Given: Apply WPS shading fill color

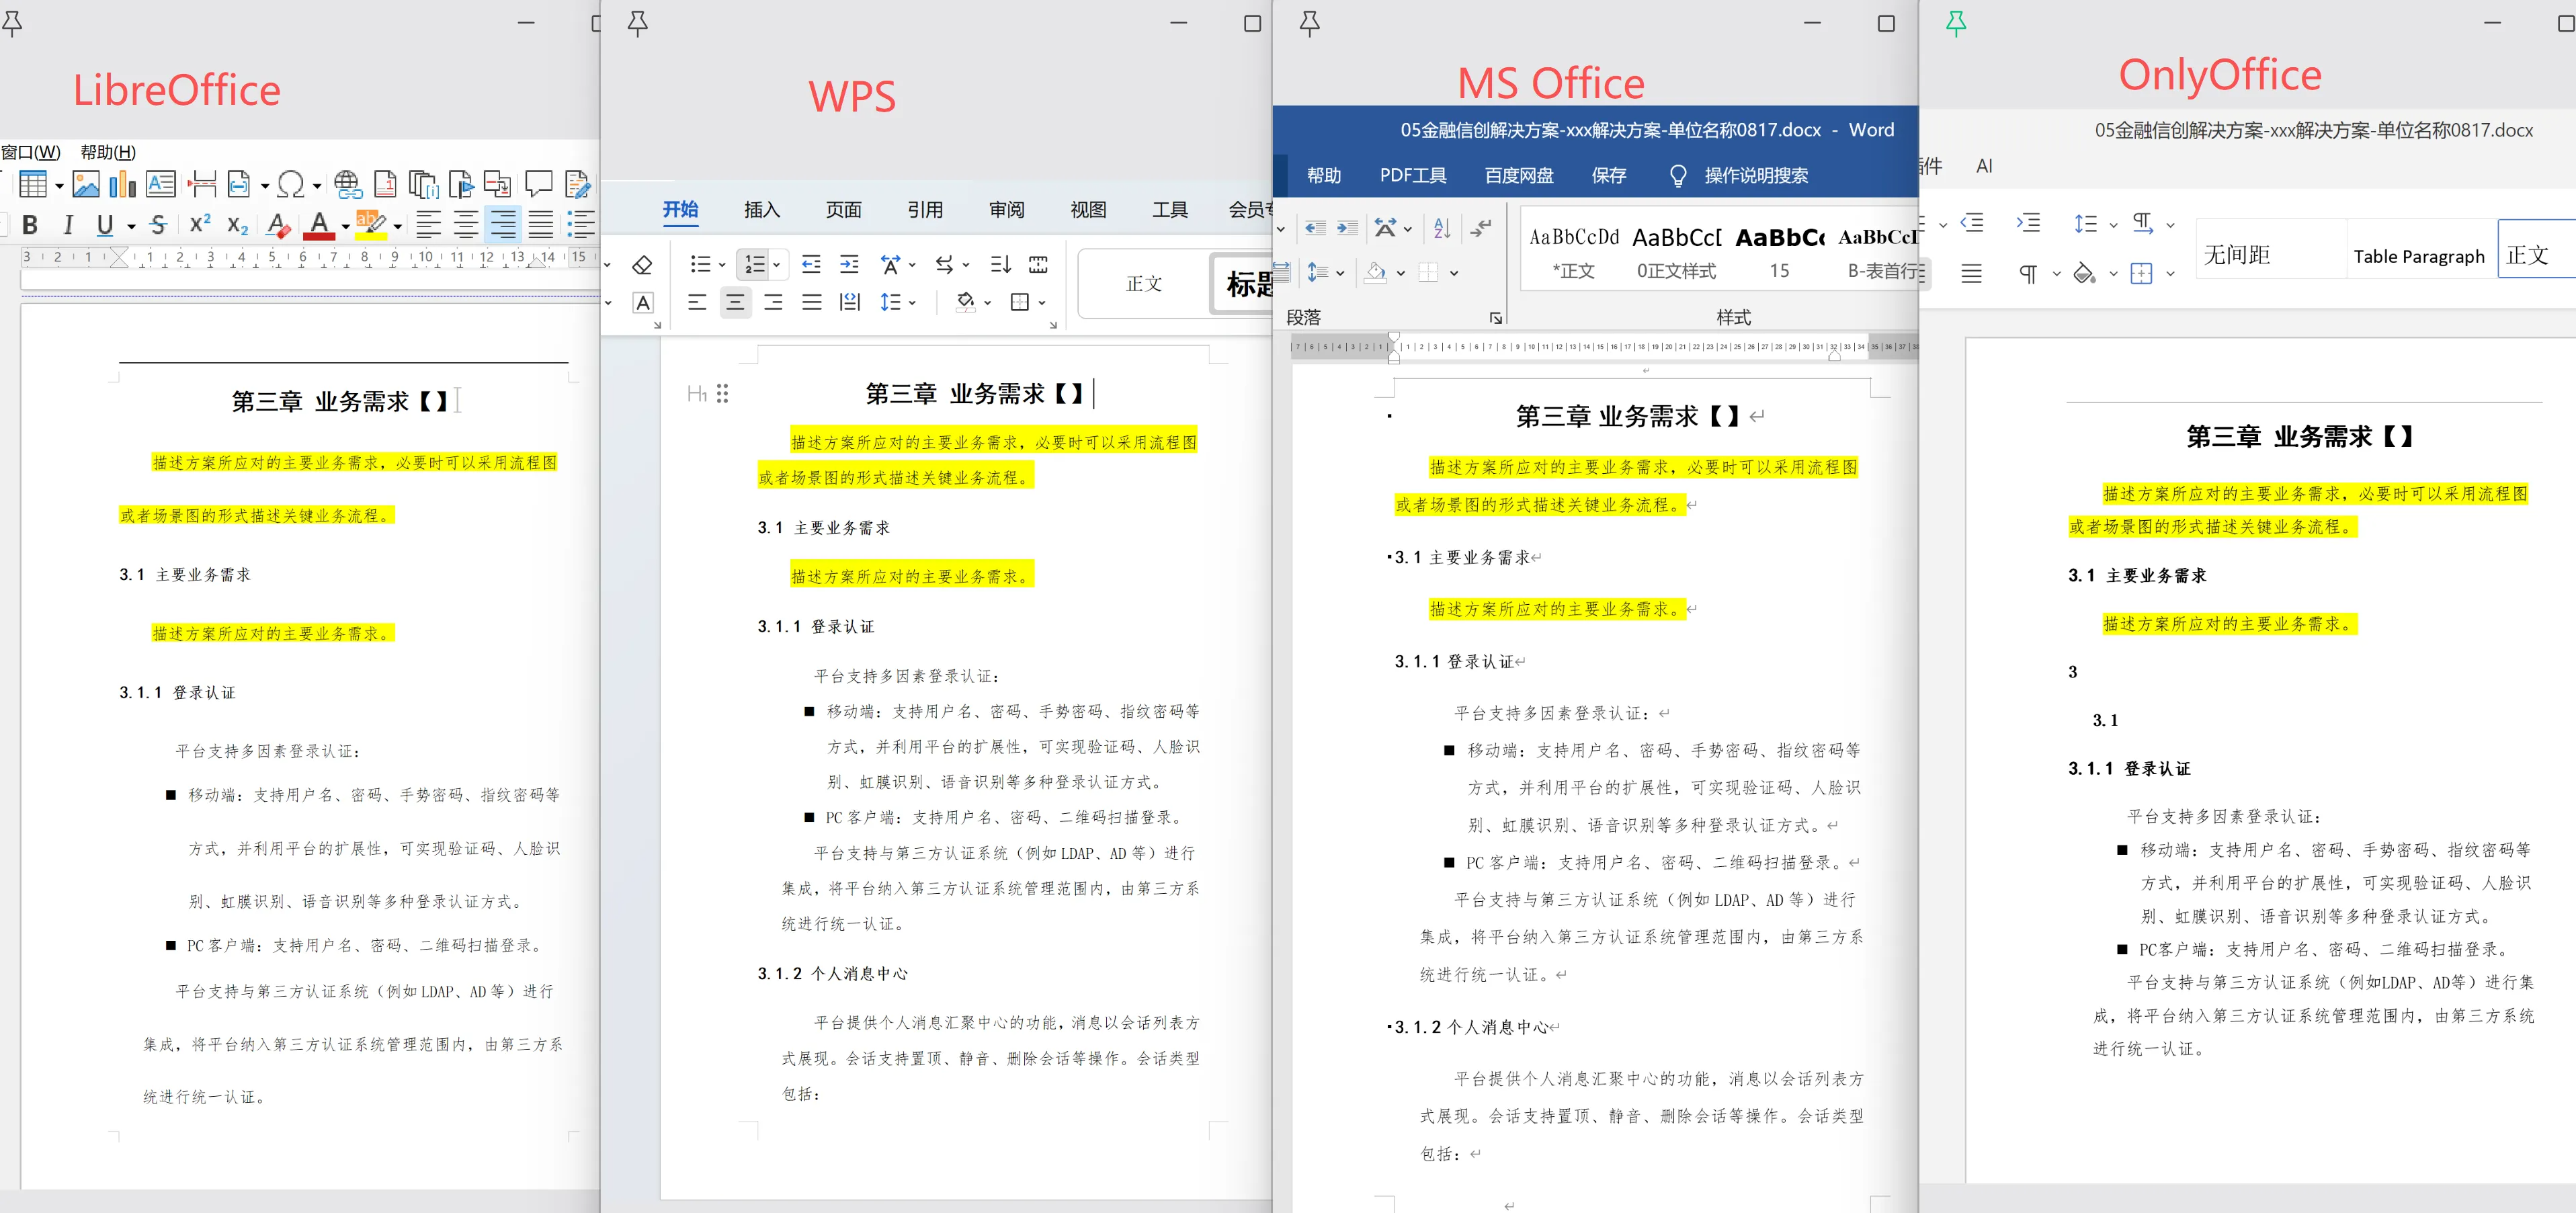Looking at the screenshot, I should pyautogui.click(x=965, y=302).
